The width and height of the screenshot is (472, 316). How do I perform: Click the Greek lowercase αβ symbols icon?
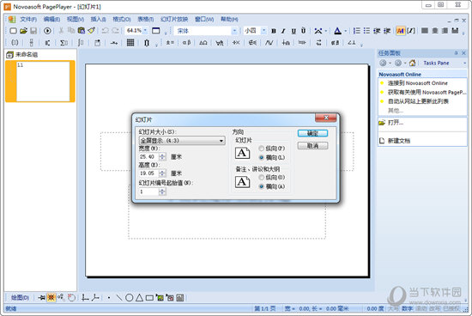(186, 43)
